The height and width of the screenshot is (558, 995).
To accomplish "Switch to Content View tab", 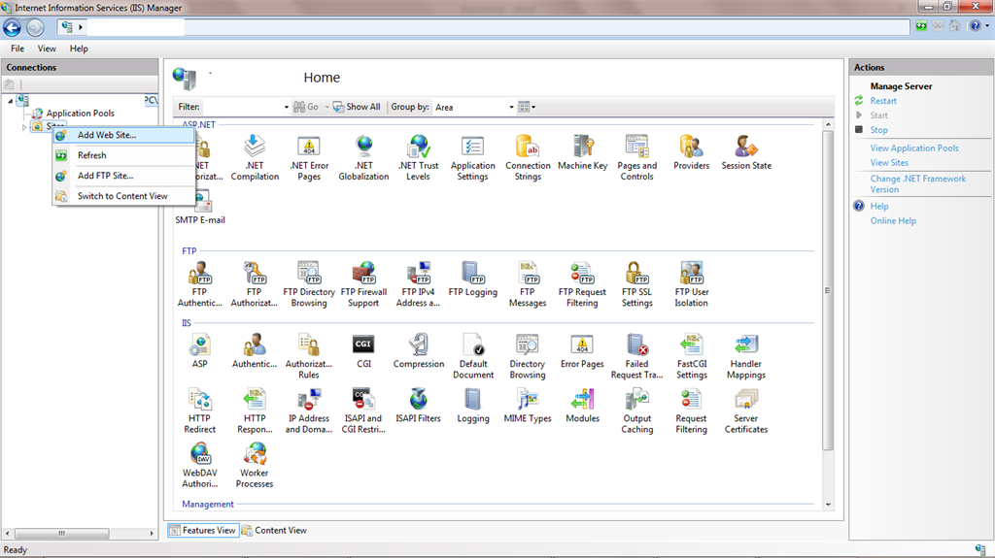I will click(274, 530).
